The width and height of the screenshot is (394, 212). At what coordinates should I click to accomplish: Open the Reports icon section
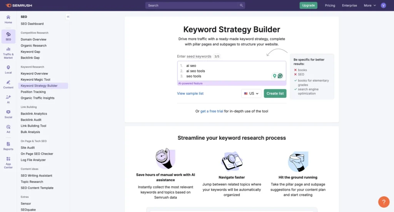(8, 146)
